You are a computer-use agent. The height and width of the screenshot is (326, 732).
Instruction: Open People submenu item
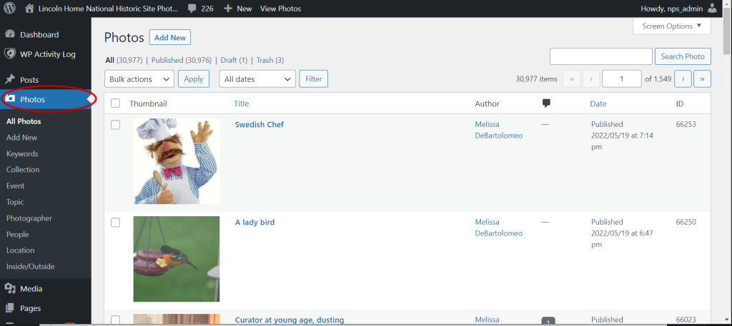[x=18, y=234]
